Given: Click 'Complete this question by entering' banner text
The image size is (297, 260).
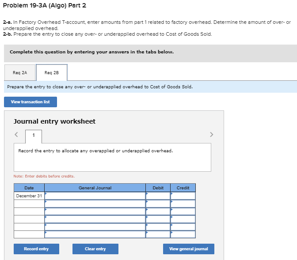Looking at the screenshot, I should pyautogui.click(x=91, y=52).
